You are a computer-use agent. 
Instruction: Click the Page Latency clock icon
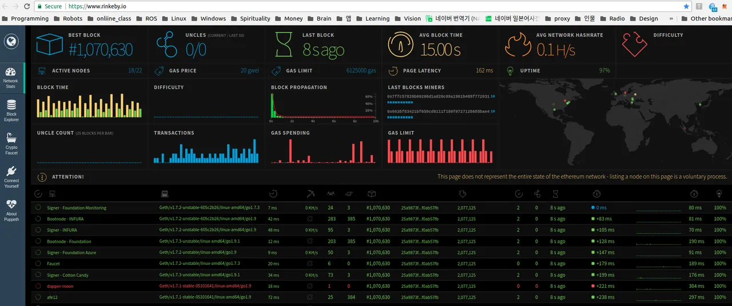[x=392, y=71]
